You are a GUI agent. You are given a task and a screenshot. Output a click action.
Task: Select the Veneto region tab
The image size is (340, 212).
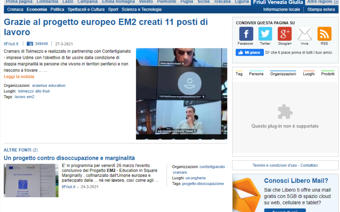pos(146,2)
